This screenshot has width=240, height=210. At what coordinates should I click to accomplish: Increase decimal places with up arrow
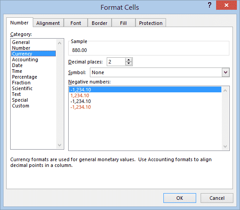(128, 60)
